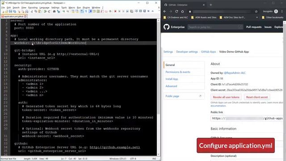Start macro recording with the red record icon
Screen dimensions: 286x161
(115, 11)
